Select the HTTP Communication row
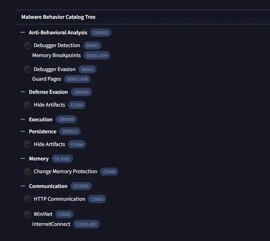Screen dimensions: 270x241 click(60, 199)
